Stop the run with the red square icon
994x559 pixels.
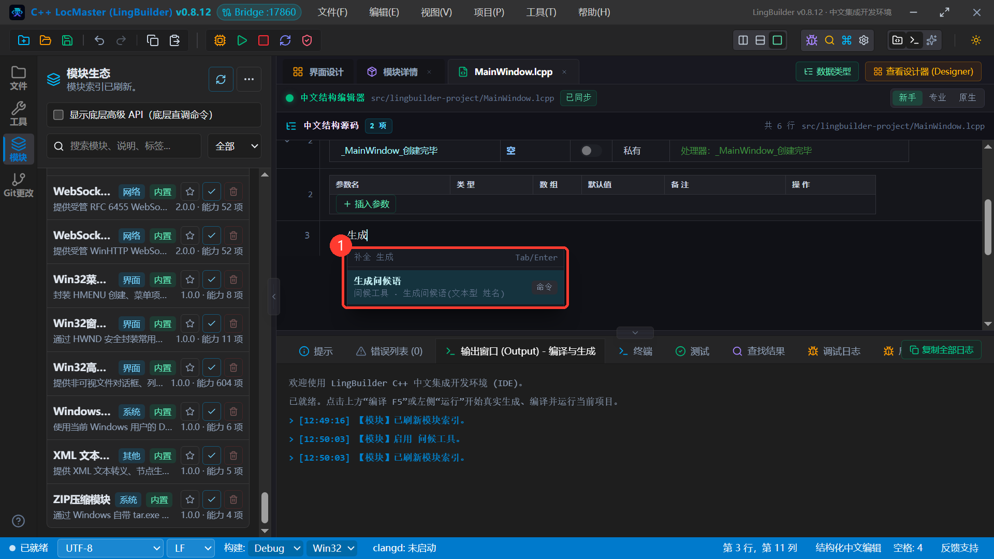click(264, 40)
